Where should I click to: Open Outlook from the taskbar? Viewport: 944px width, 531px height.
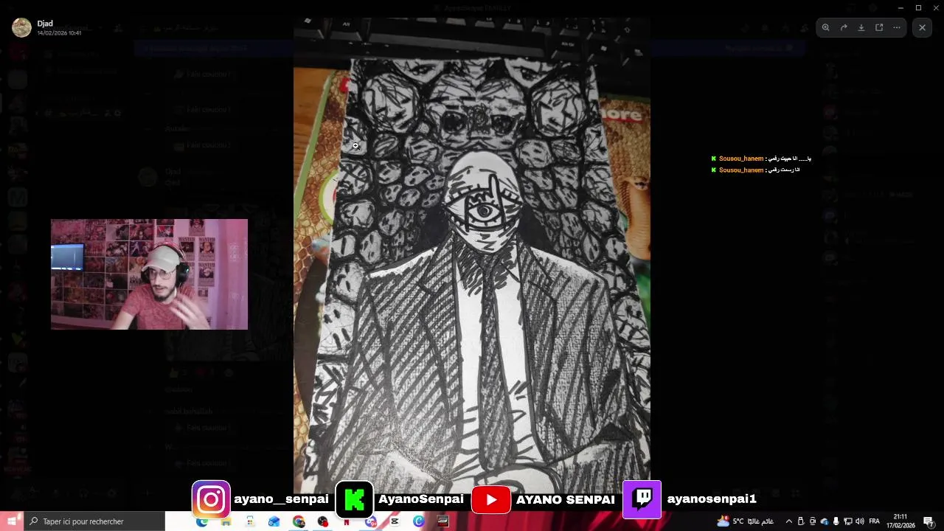click(x=274, y=521)
